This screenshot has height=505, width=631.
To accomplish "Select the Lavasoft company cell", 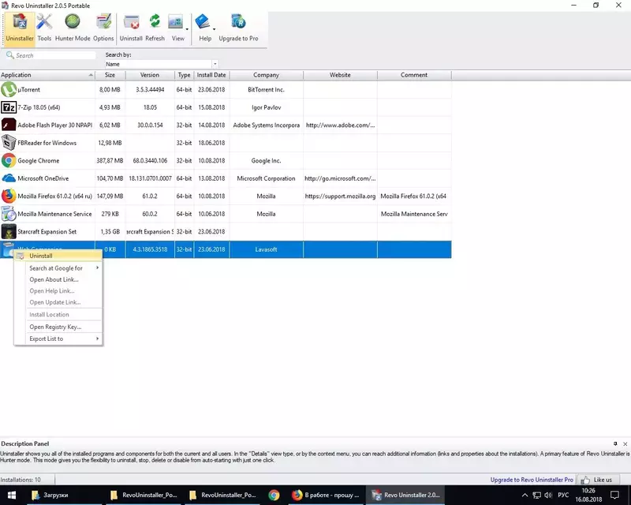I will (266, 249).
